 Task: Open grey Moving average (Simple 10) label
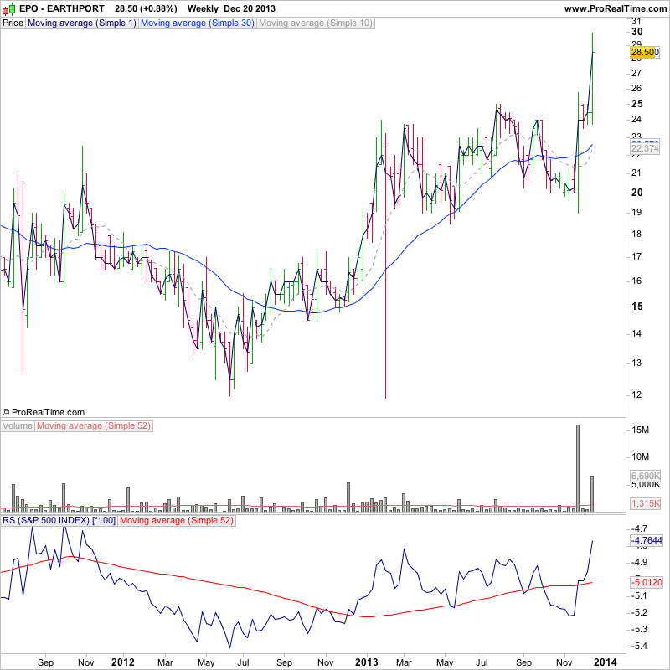coord(316,23)
